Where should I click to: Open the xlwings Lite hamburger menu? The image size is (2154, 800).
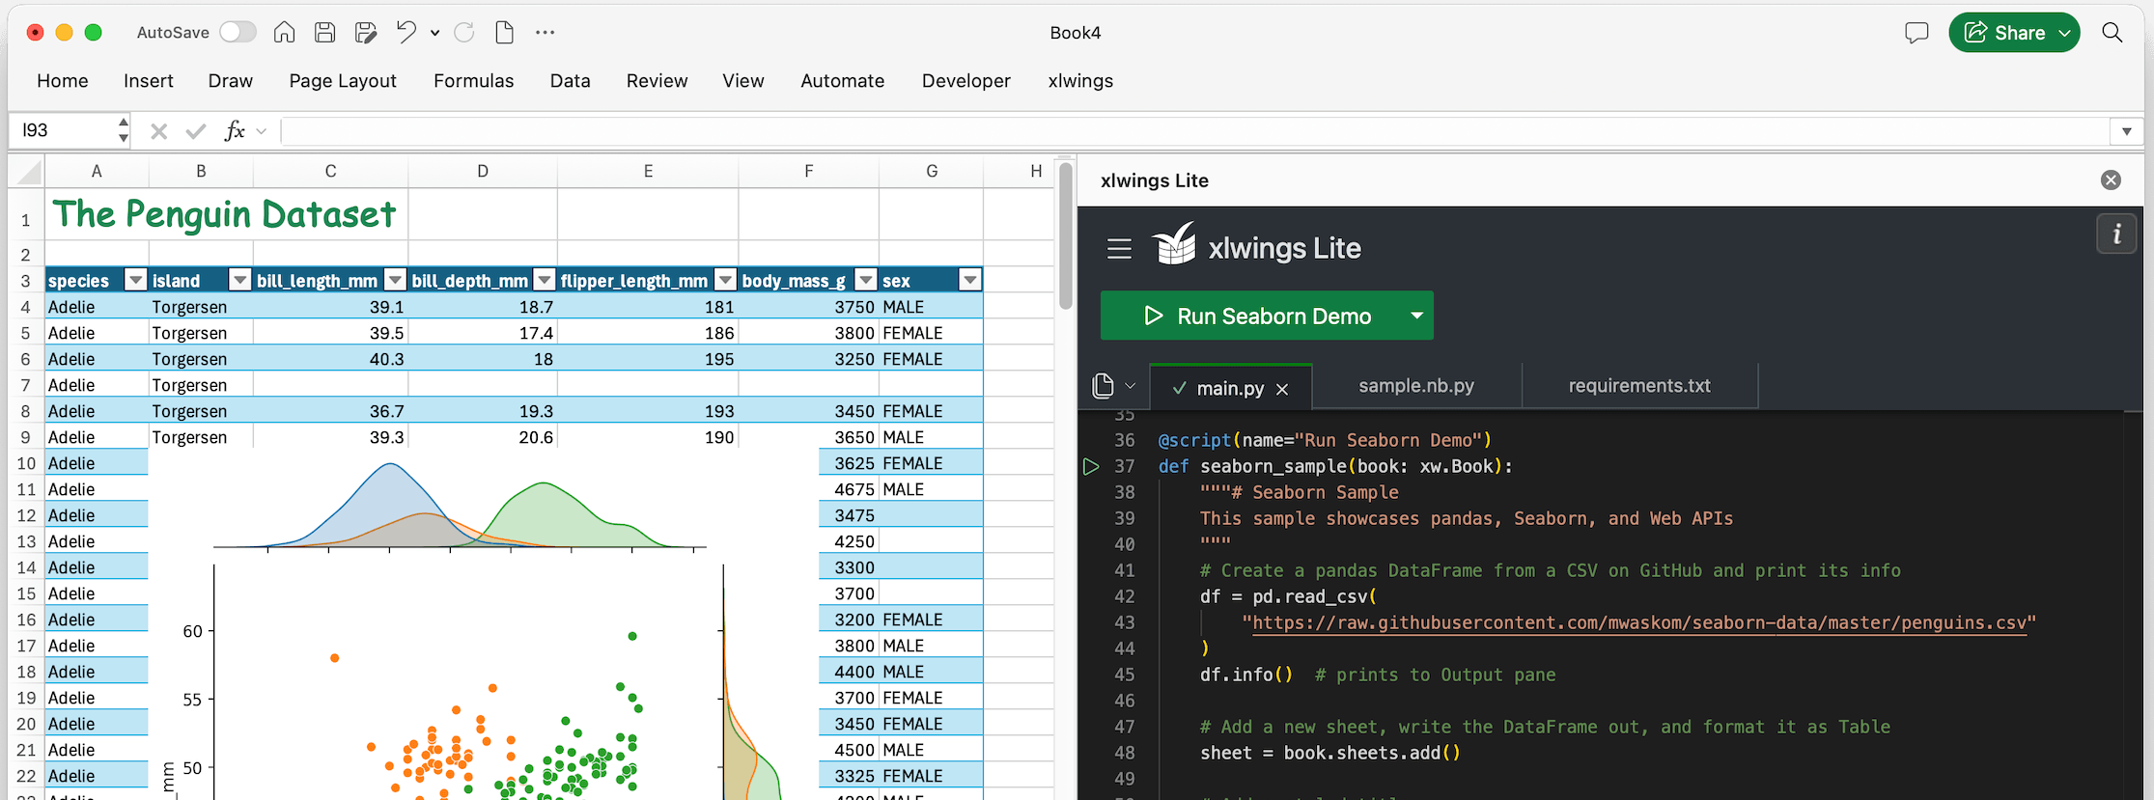pyautogui.click(x=1119, y=249)
